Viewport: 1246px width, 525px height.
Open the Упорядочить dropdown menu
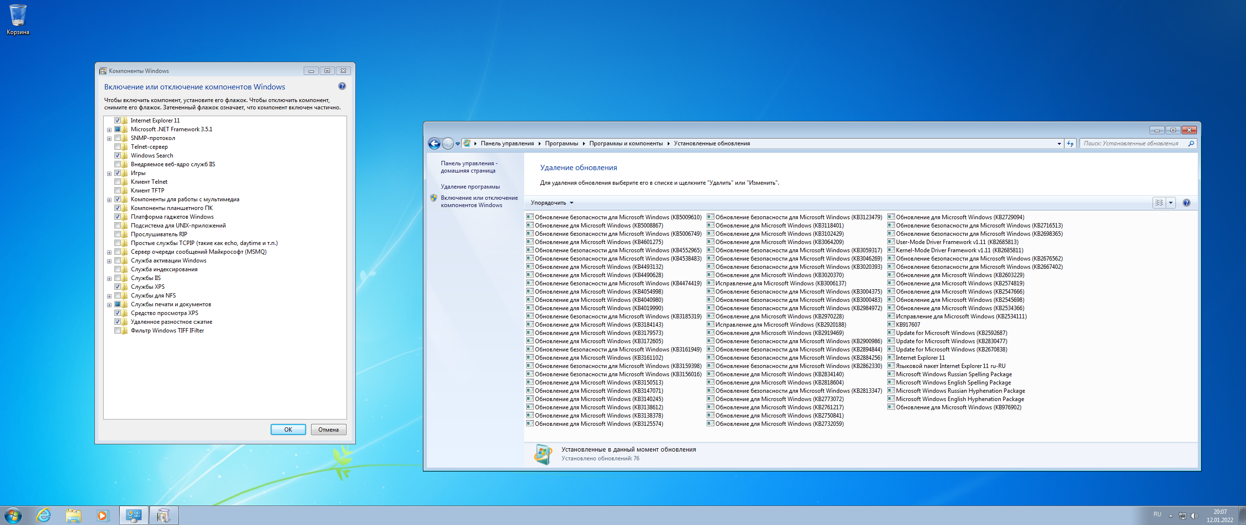[x=552, y=203]
